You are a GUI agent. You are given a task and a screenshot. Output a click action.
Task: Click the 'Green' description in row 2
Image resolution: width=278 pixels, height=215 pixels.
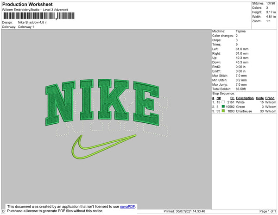coord(240,107)
